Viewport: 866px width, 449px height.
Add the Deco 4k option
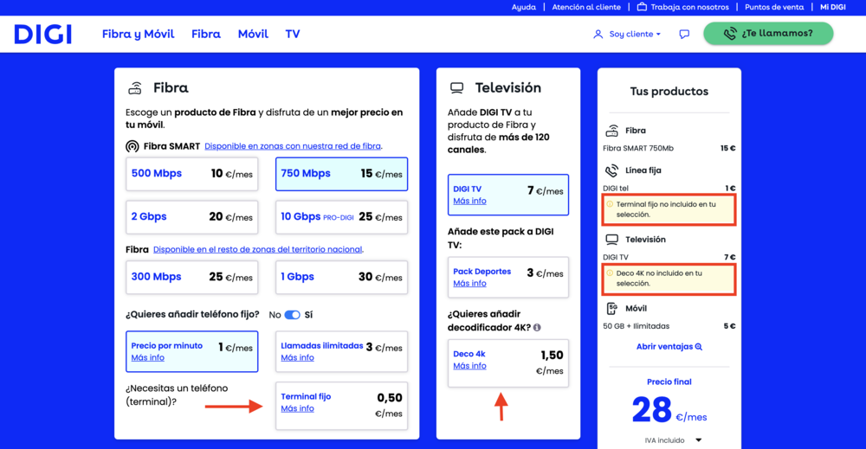click(x=508, y=363)
